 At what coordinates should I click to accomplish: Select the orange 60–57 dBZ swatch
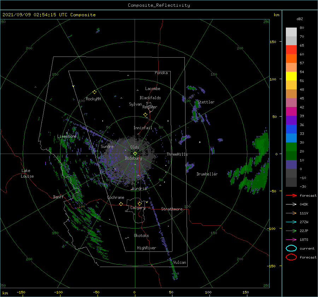pos(291,59)
